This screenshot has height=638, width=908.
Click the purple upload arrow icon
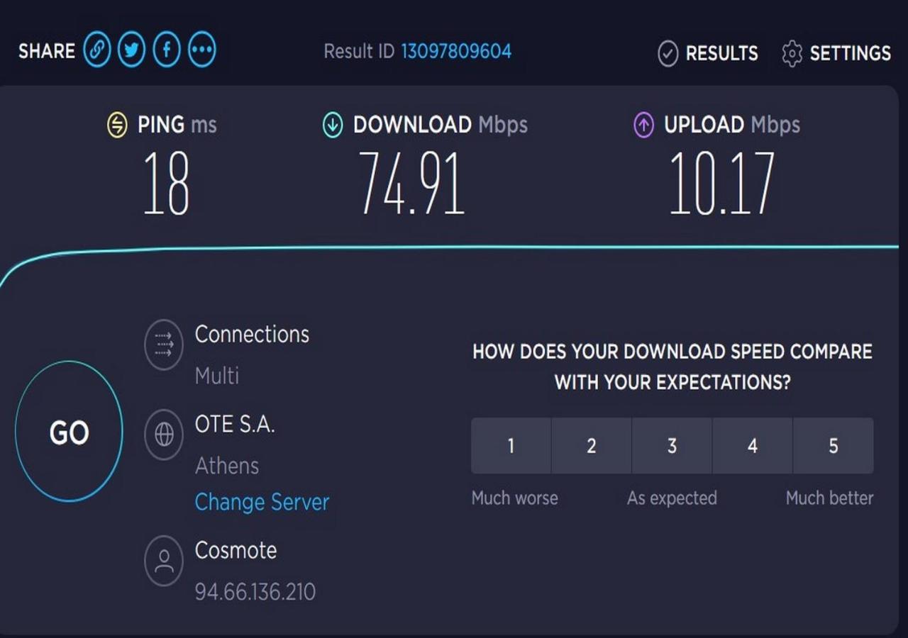click(x=643, y=125)
